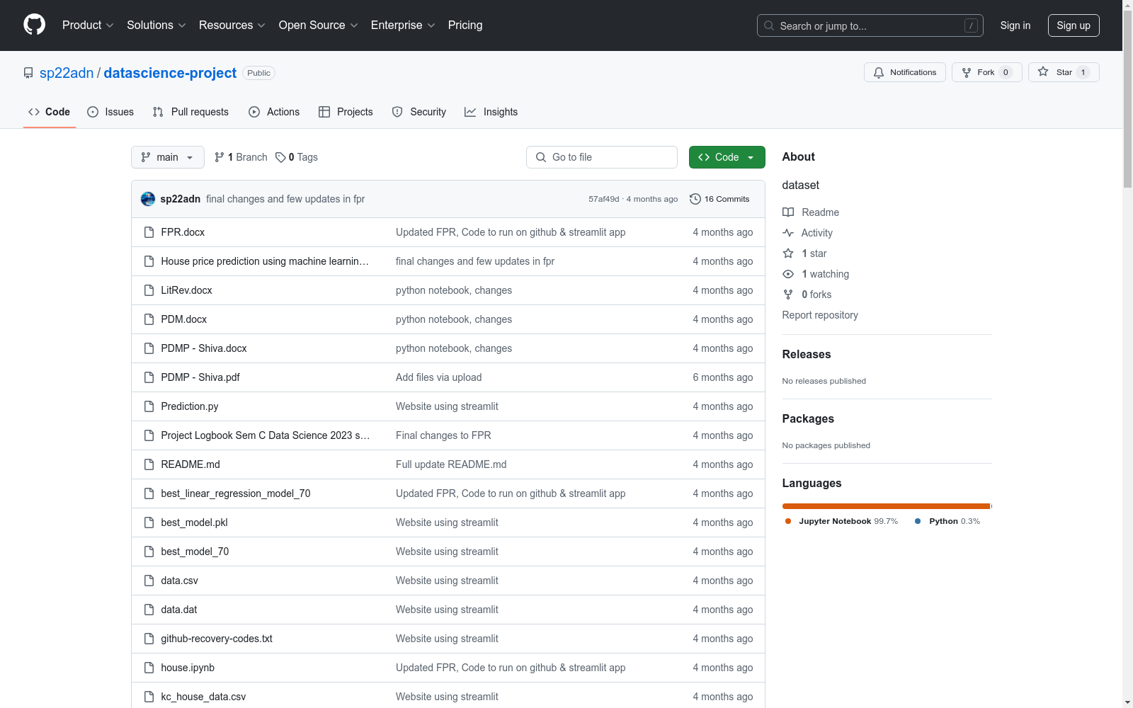Open the Pricing page

coord(465,25)
